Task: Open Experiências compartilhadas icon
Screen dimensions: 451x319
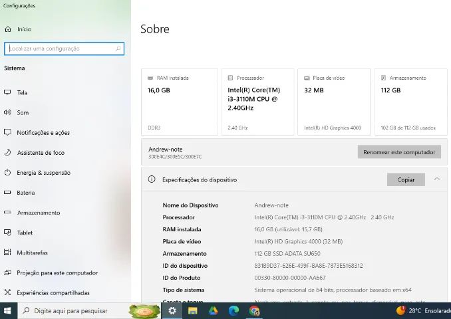Action: [7, 292]
